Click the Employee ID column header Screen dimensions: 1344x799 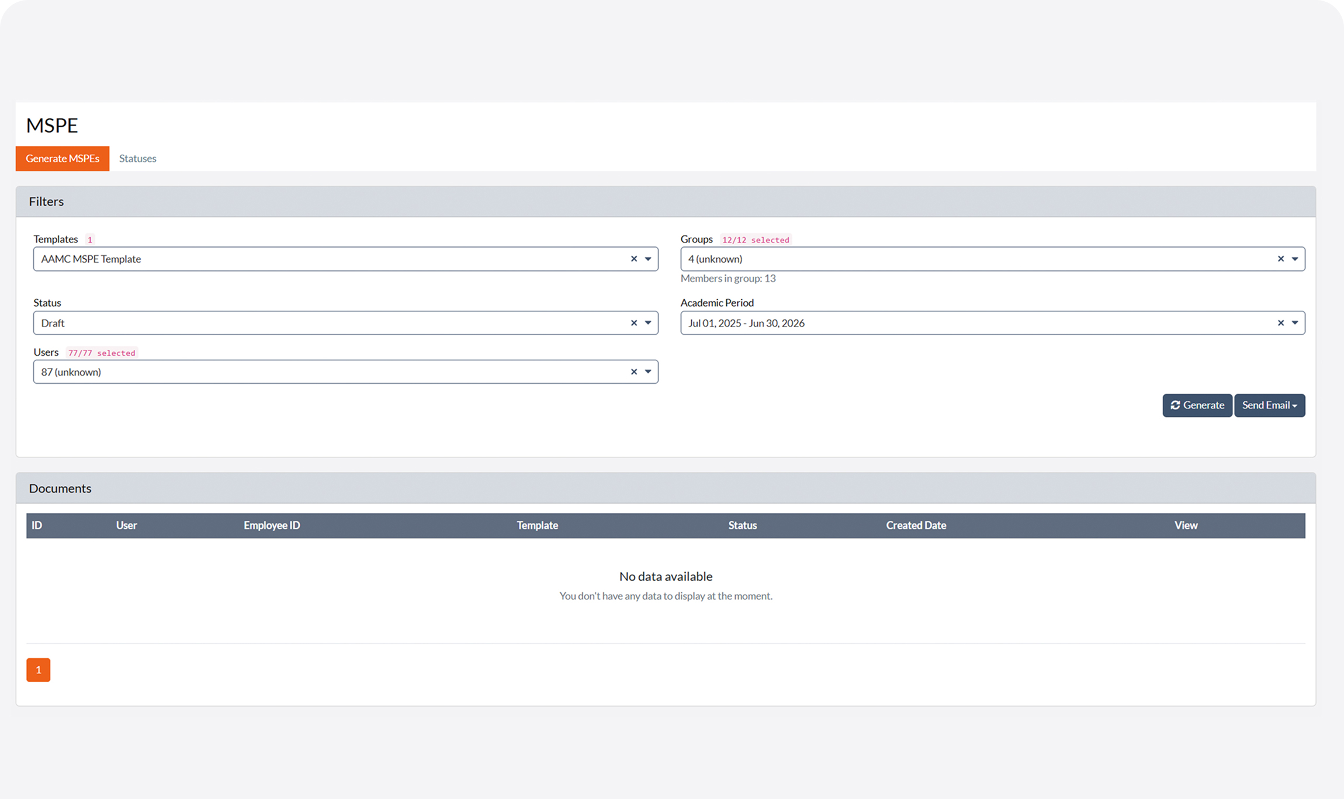[x=272, y=525]
